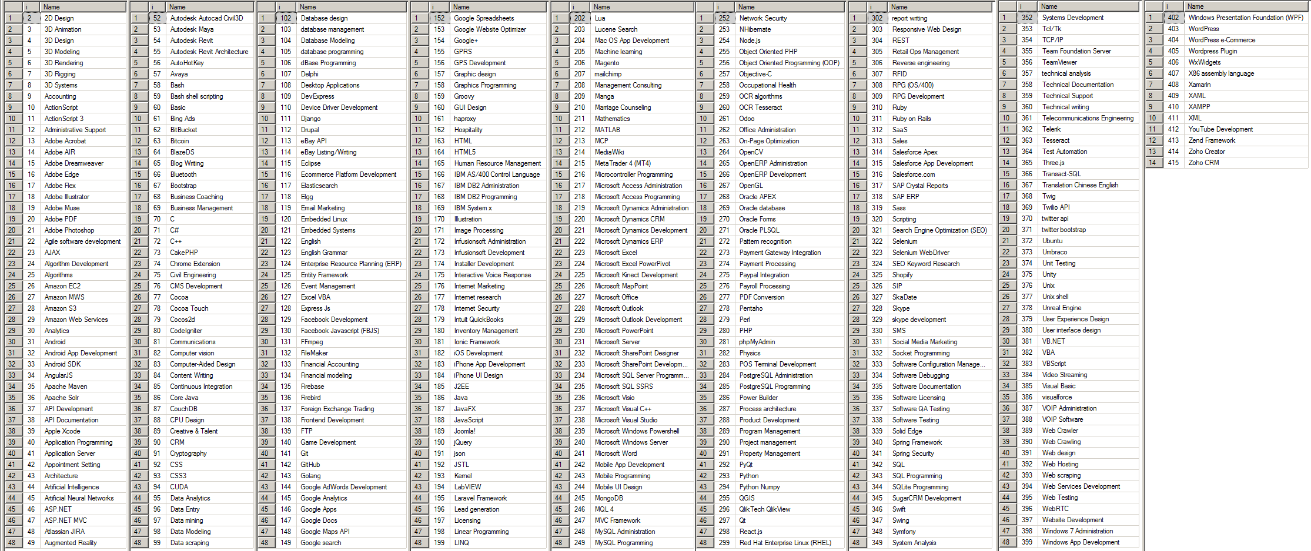1311x551 pixels.
Task: Click the "Google Spreadsheets" entry
Action: pos(499,18)
